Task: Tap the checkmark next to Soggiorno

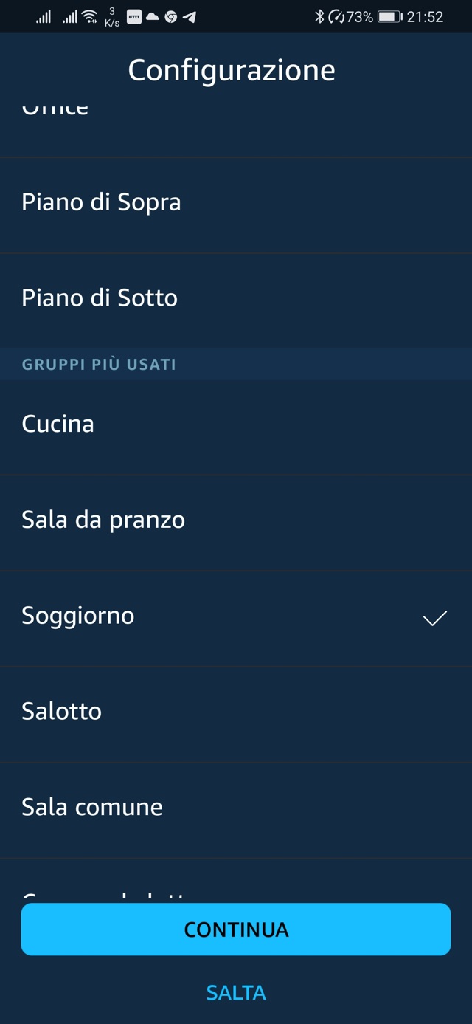Action: point(434,618)
